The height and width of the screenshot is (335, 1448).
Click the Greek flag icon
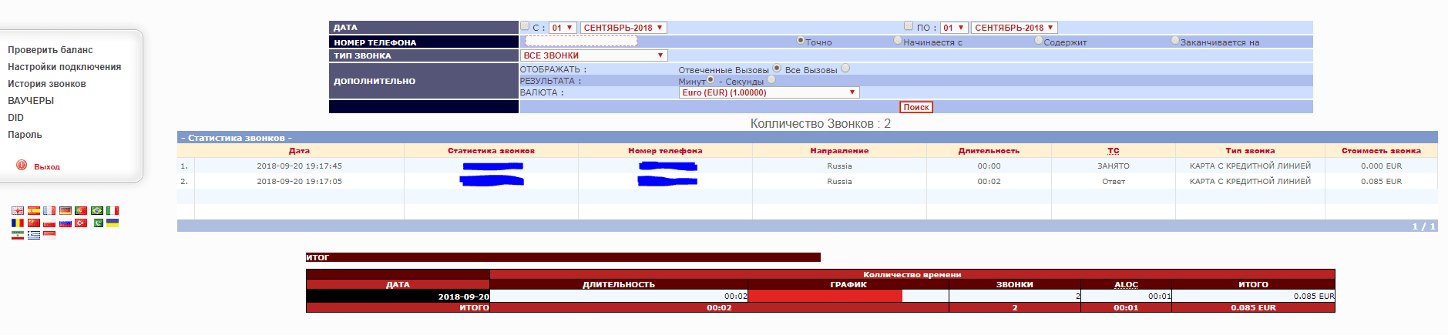(33, 236)
